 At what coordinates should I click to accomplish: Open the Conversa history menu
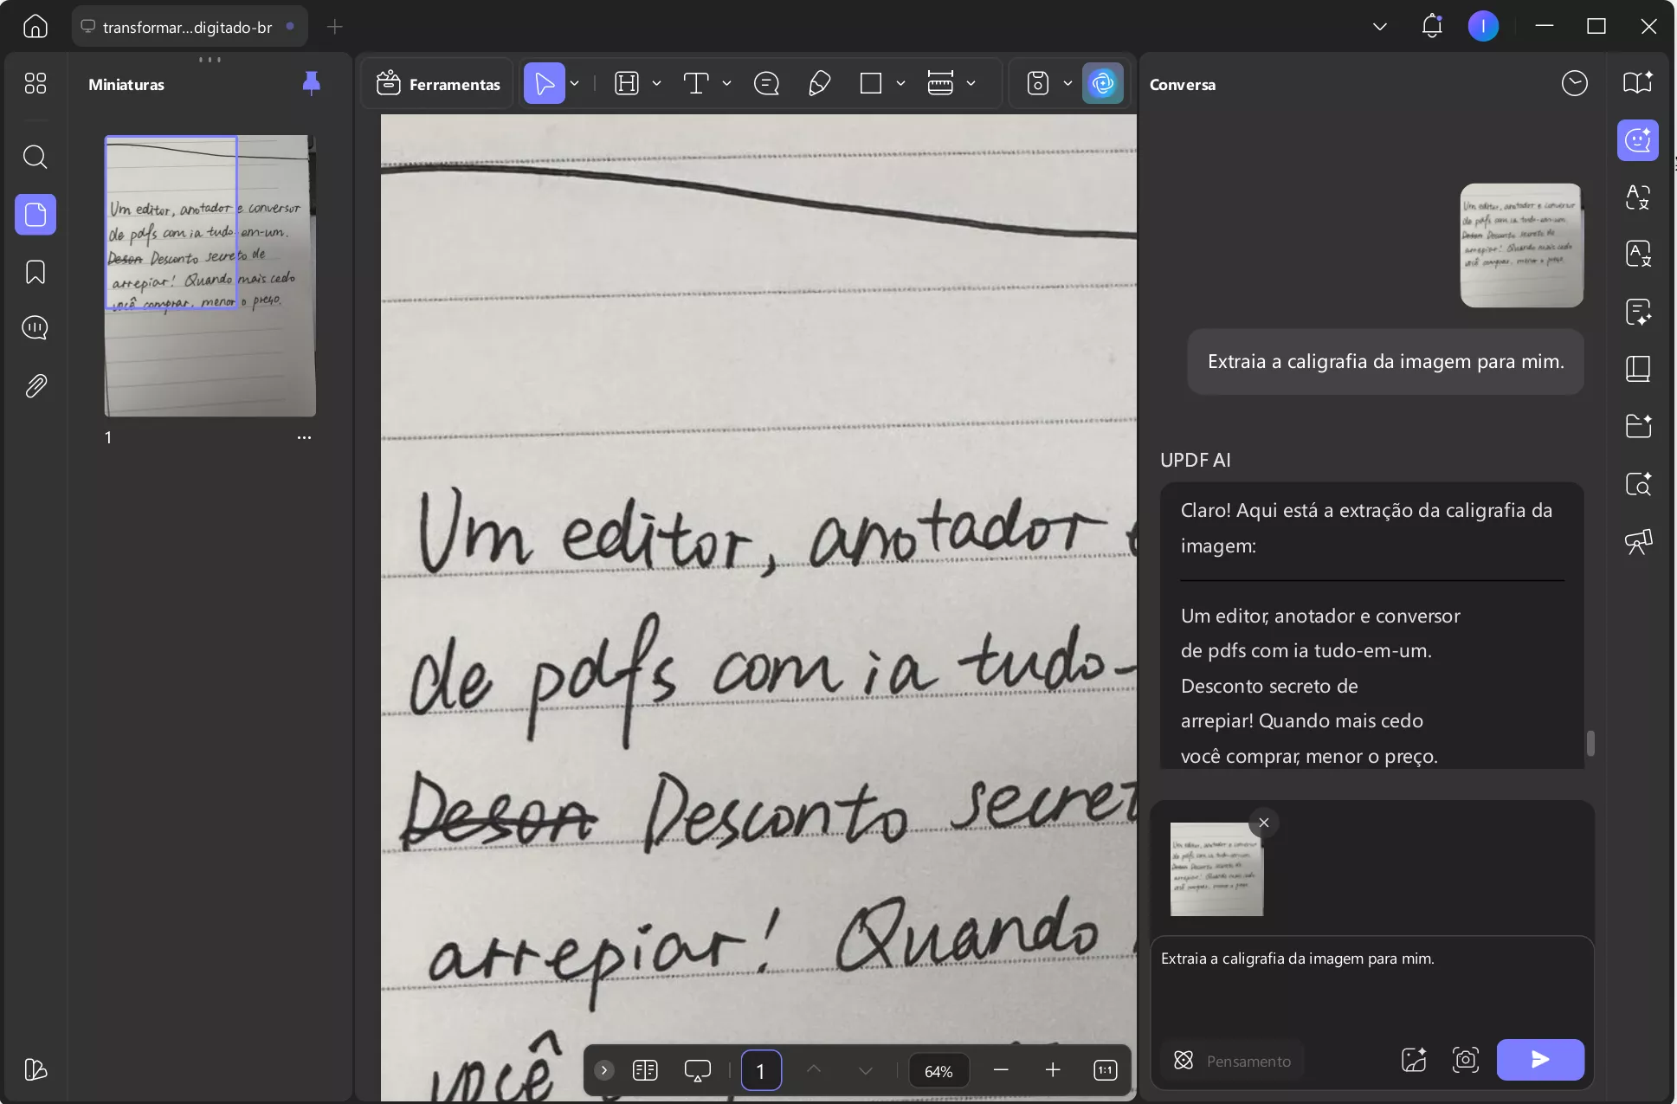click(1575, 83)
